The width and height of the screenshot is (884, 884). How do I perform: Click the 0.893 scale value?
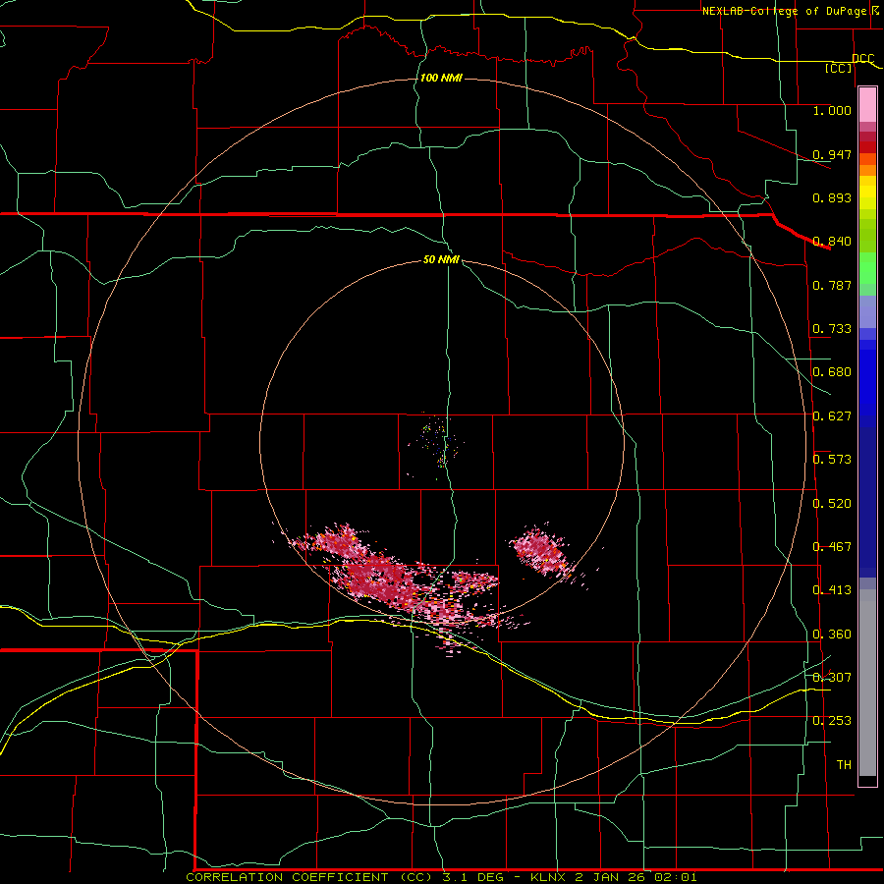click(832, 197)
